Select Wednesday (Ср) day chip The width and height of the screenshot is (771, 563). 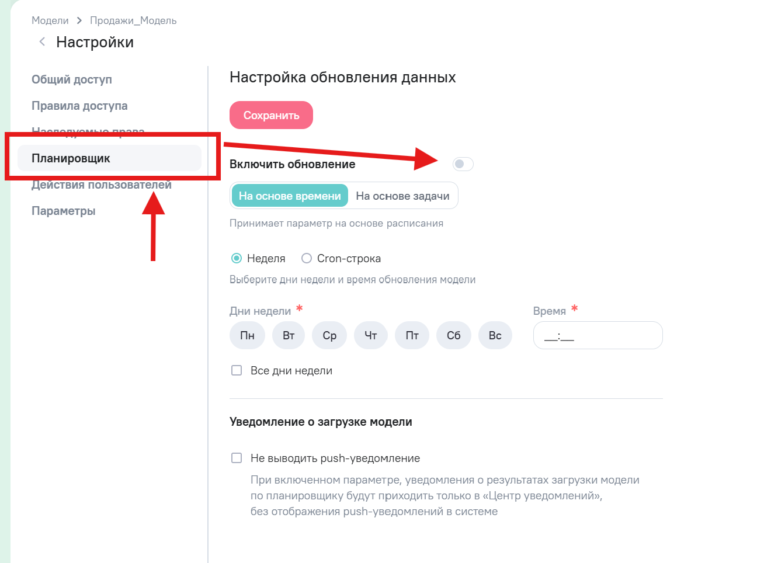(329, 335)
